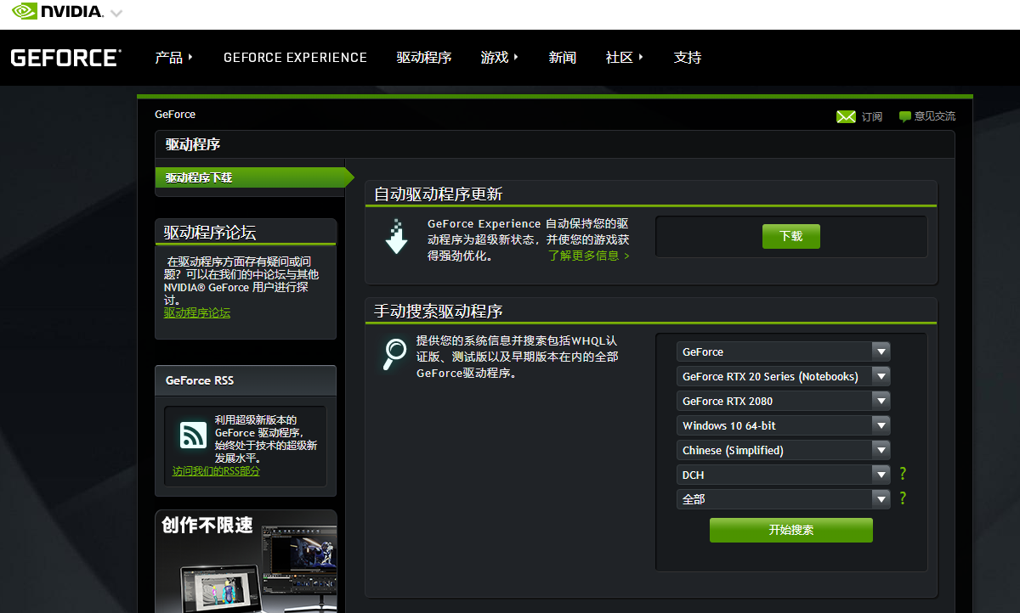Open the 访问我们的RSS部分 link
The width and height of the screenshot is (1020, 613).
coord(216,470)
